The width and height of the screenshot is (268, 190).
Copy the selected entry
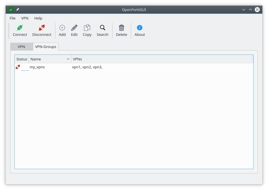click(87, 30)
